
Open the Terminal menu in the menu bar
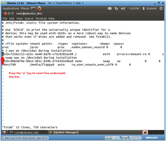point(41,19)
